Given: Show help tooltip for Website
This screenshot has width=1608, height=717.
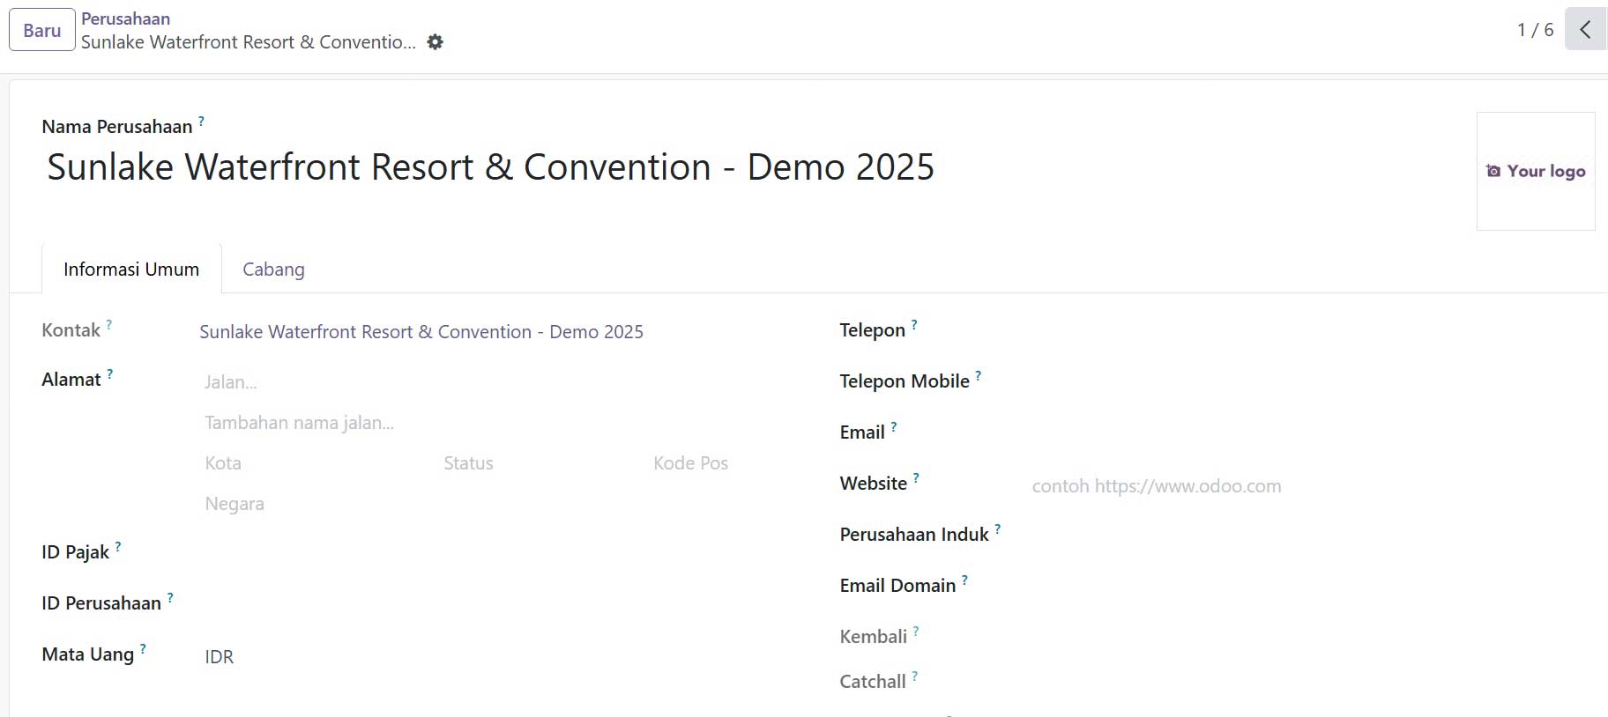Looking at the screenshot, I should [x=916, y=478].
